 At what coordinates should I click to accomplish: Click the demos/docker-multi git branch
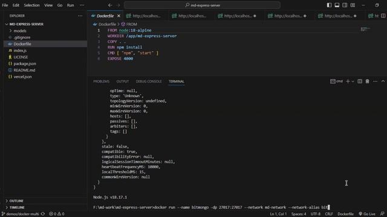[20, 214]
